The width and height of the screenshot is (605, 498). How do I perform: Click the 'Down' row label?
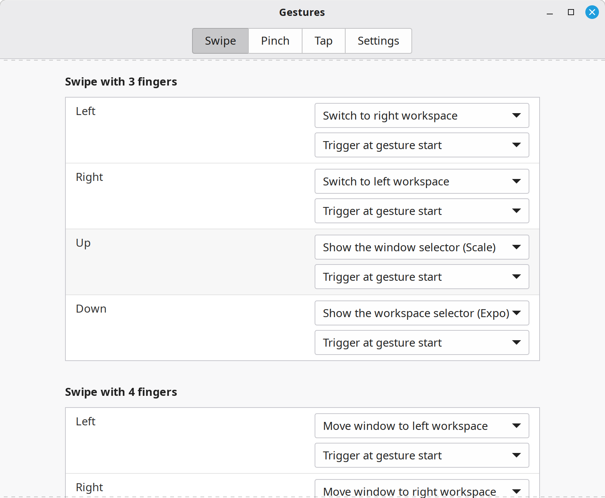tap(91, 309)
